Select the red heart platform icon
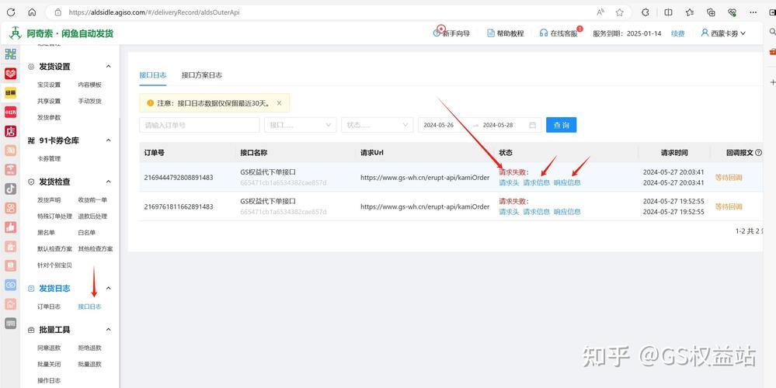The height and width of the screenshot is (388, 776). tap(10, 74)
